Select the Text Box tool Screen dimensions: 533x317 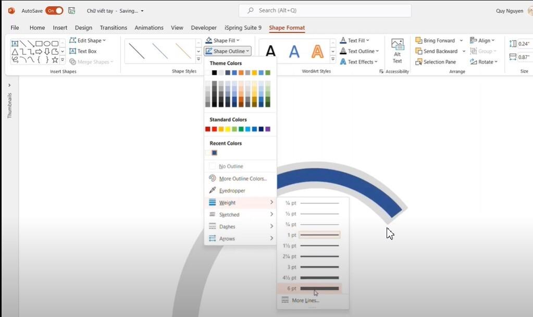point(83,51)
